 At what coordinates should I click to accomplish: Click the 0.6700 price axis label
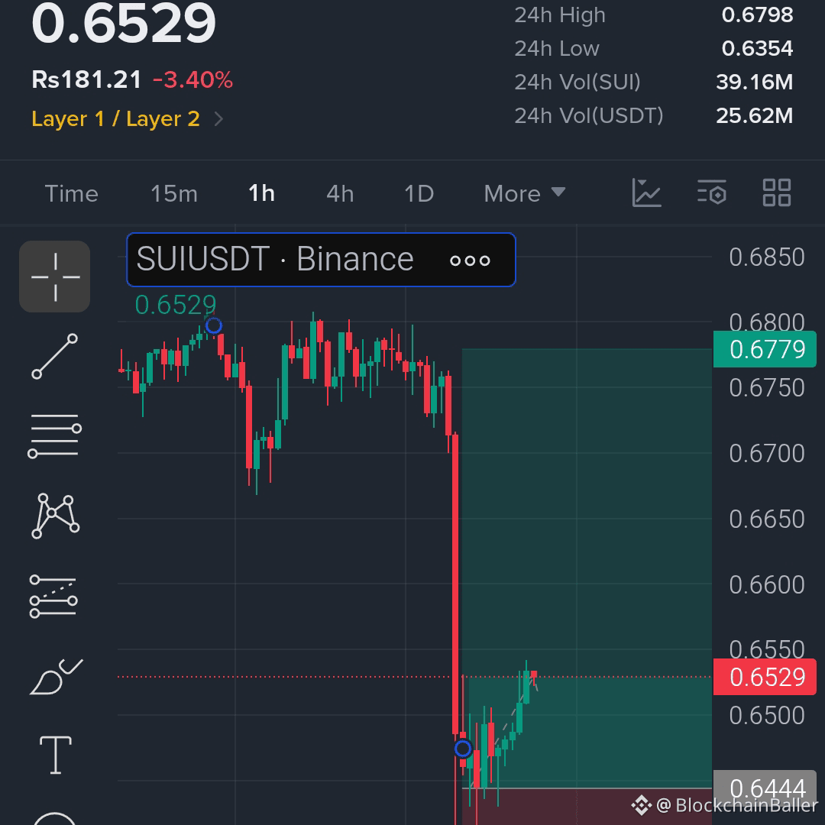(x=767, y=454)
